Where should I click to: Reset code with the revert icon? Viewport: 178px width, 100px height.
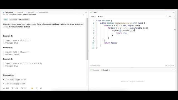pyautogui.click(x=174, y=16)
